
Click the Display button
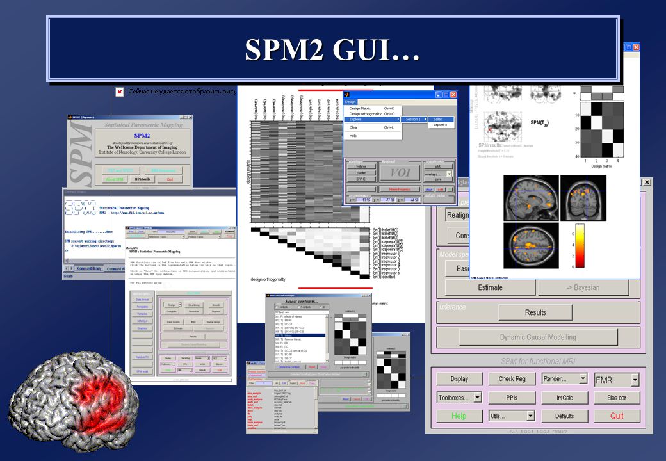point(459,378)
